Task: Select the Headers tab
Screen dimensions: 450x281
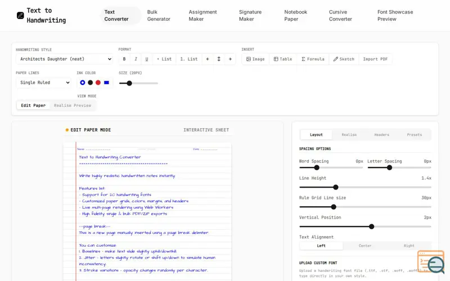Action: 382,135
